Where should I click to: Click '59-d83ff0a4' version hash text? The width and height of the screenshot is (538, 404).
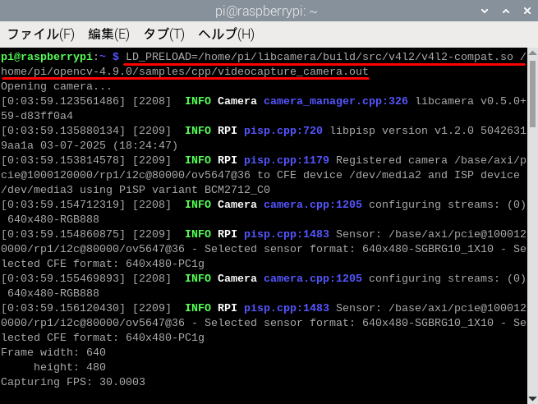(37, 116)
